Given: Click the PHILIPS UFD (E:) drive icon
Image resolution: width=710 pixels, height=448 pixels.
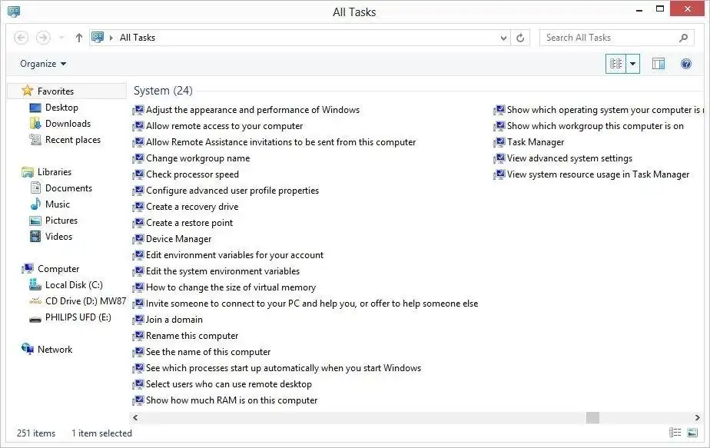Looking at the screenshot, I should coord(35,317).
